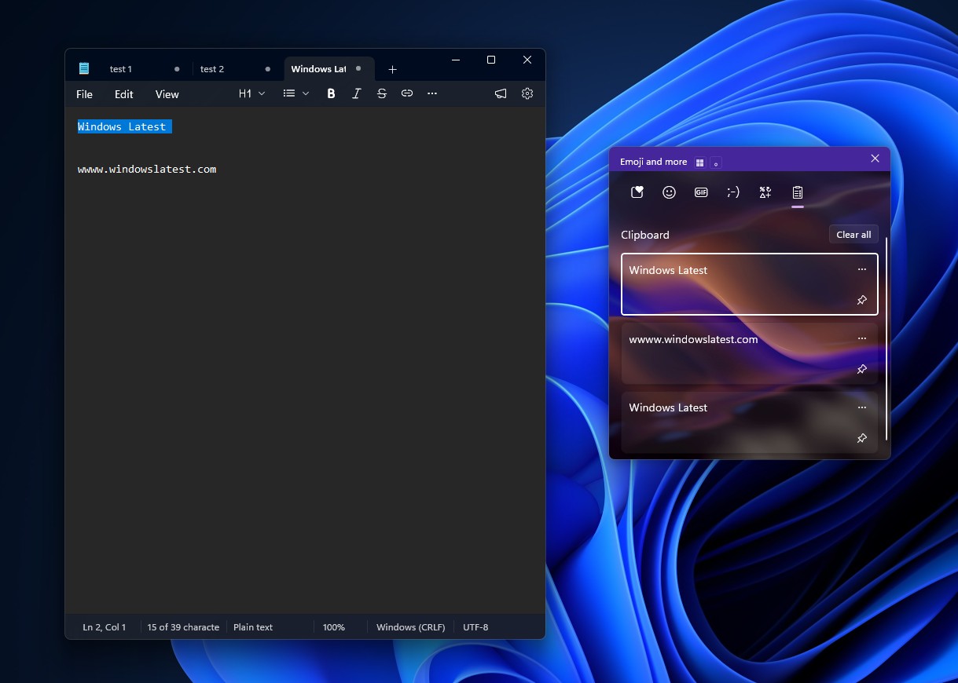Click the feedback megaphone icon
The width and height of the screenshot is (958, 683).
click(x=501, y=93)
